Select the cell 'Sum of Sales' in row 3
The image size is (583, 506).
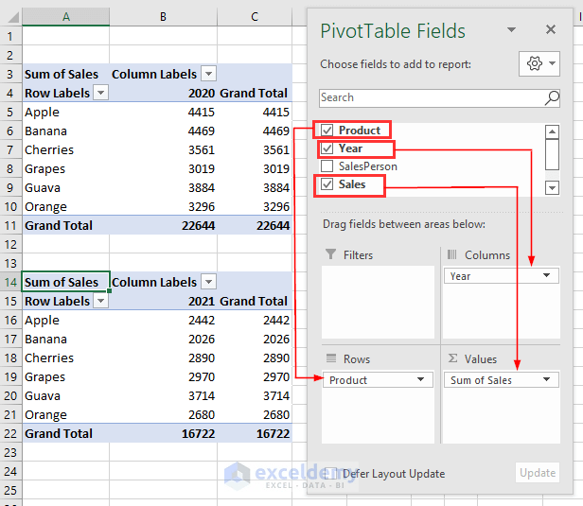coord(66,74)
